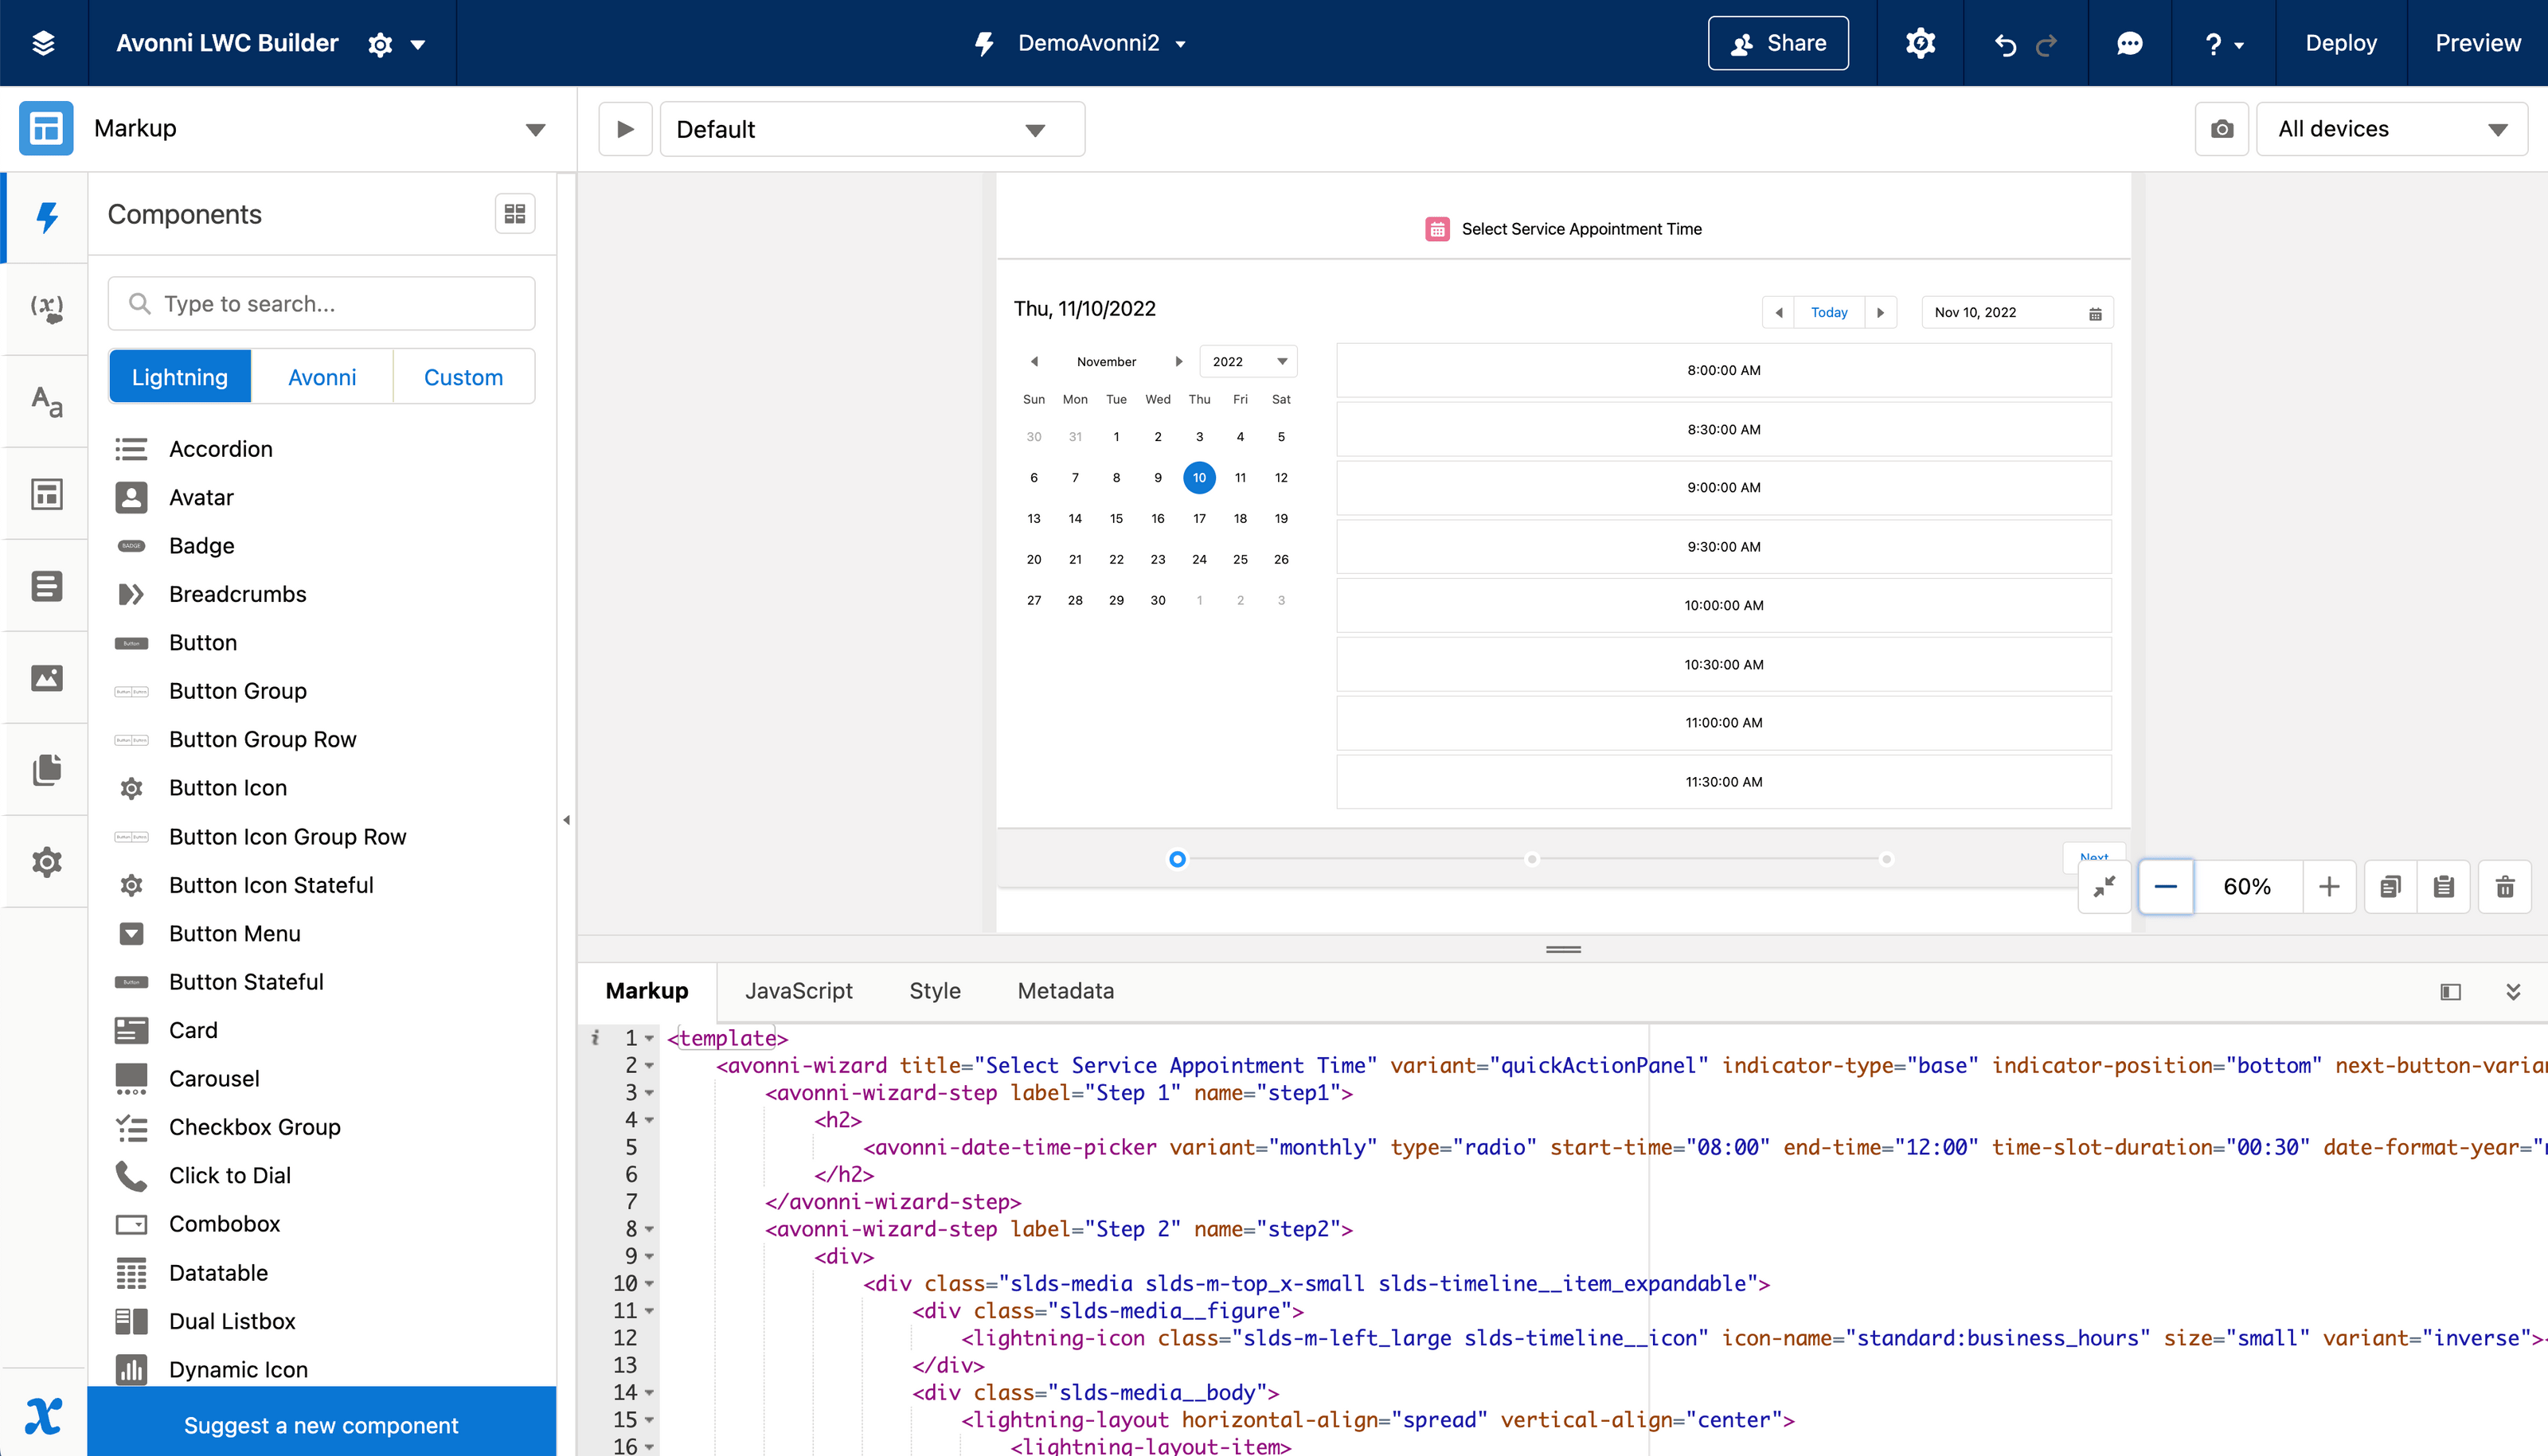Delete the selected component with trash icon
Viewport: 2548px width, 1456px height.
(x=2505, y=886)
